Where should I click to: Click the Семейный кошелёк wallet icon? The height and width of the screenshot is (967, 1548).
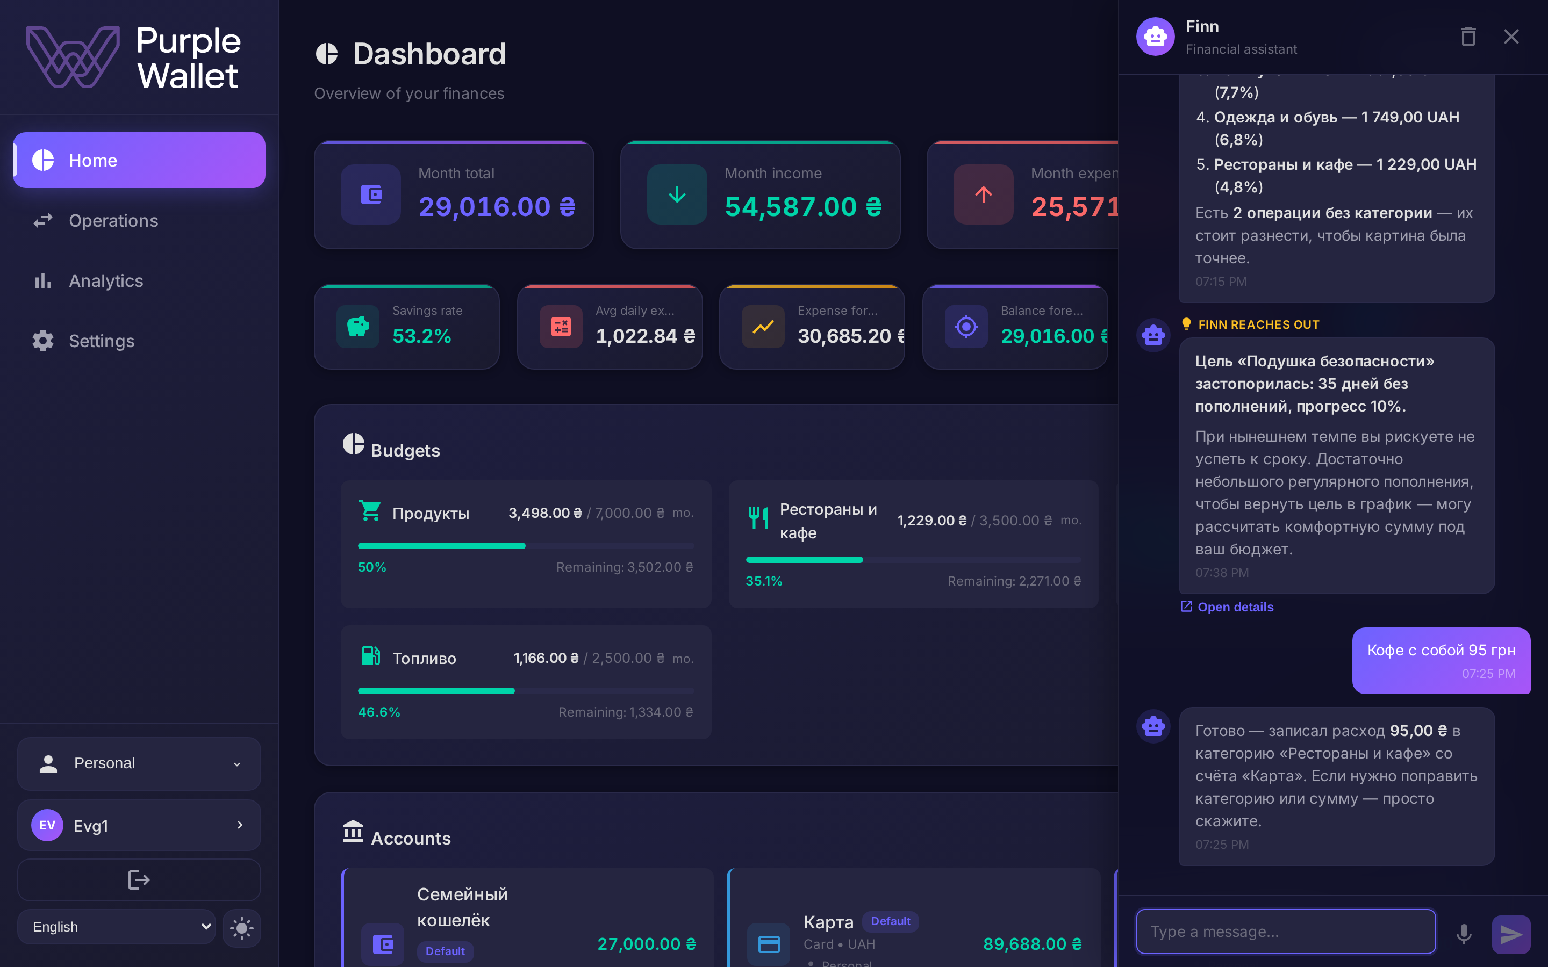tap(383, 944)
